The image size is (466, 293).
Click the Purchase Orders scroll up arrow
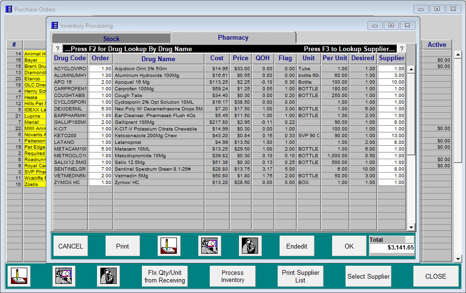[x=458, y=54]
